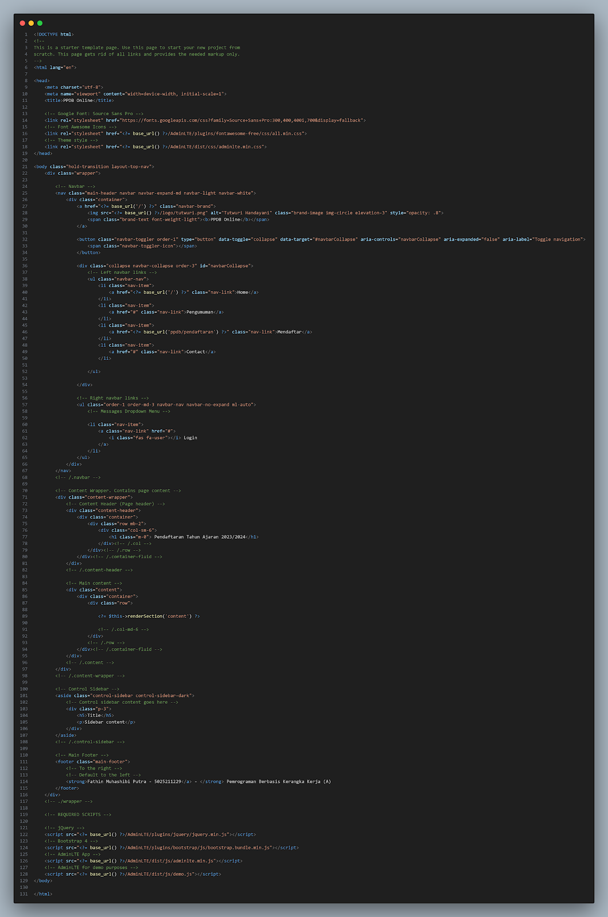Click the div class="row mb-2" tag
The width and height of the screenshot is (608, 917).
pos(117,523)
